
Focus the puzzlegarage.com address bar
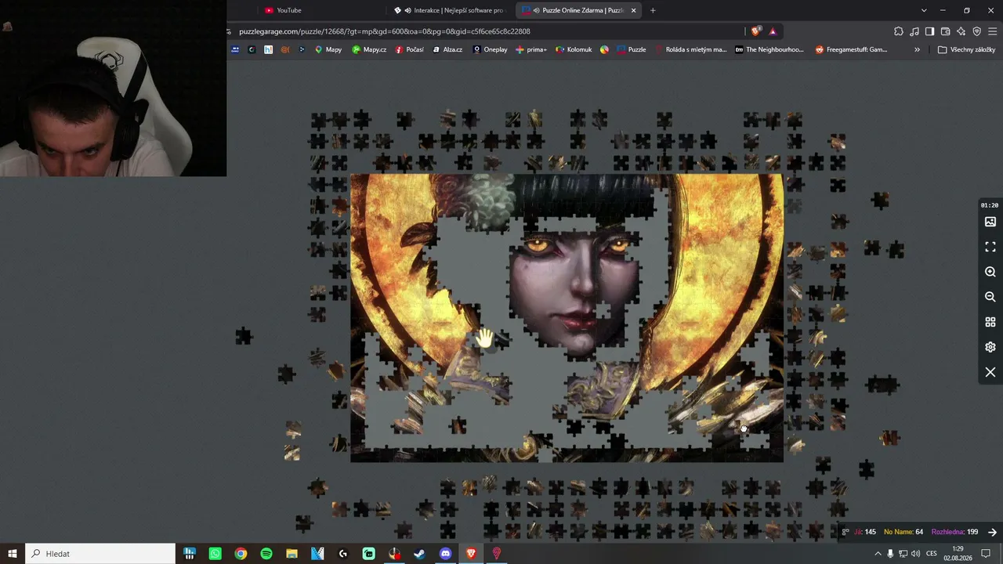pyautogui.click(x=486, y=31)
